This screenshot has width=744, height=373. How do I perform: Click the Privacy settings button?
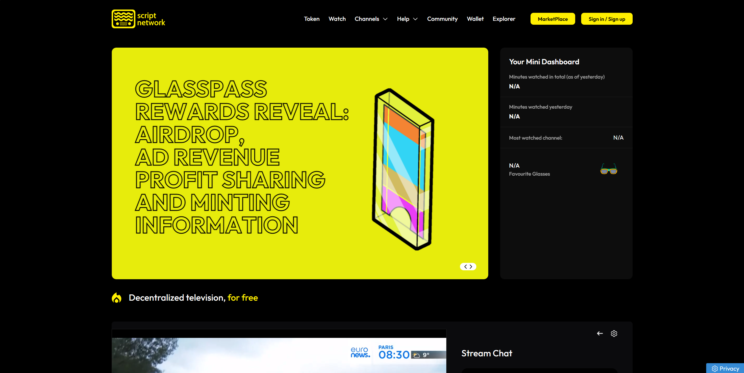pyautogui.click(x=725, y=368)
